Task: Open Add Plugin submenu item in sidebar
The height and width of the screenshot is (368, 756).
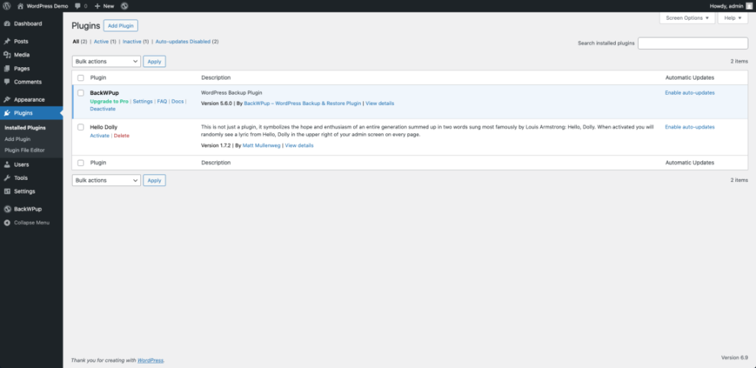Action: coord(18,139)
